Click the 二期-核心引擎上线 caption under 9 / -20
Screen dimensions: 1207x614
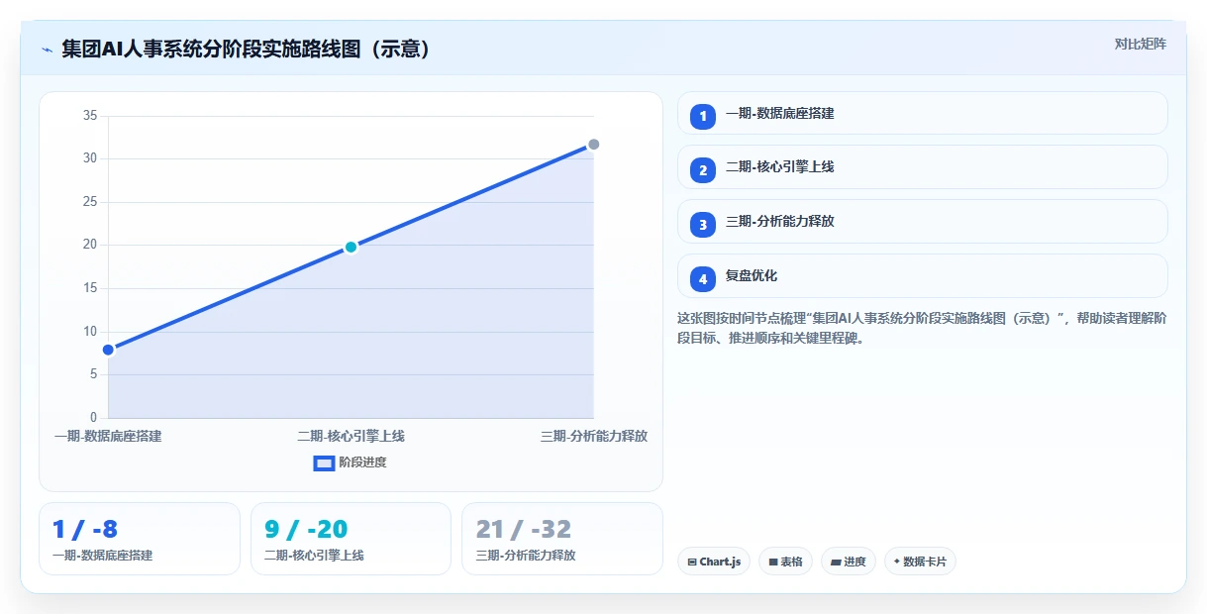pos(314,556)
